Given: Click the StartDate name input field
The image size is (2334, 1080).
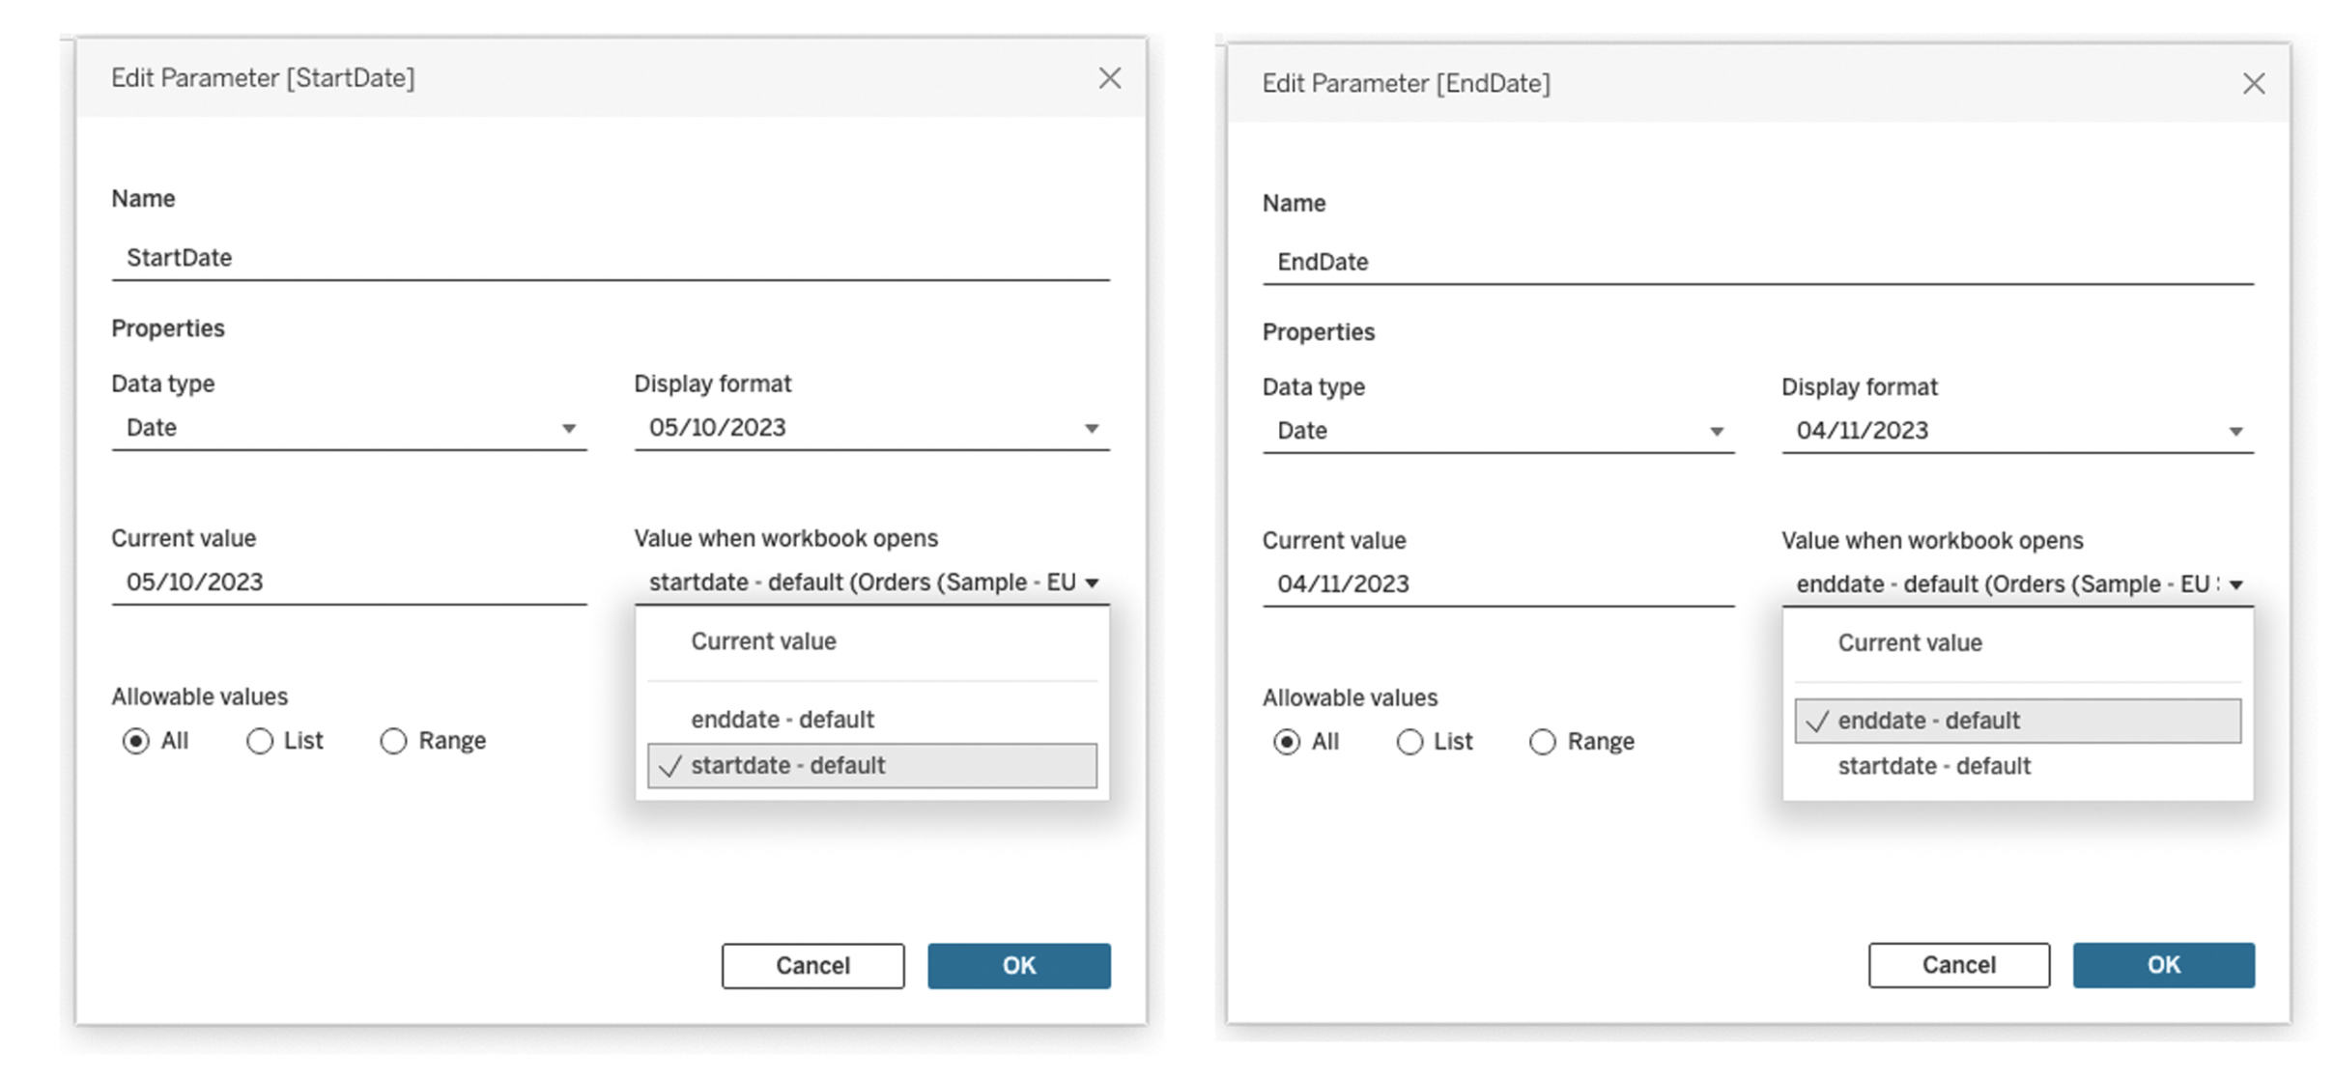Looking at the screenshot, I should point(609,258).
